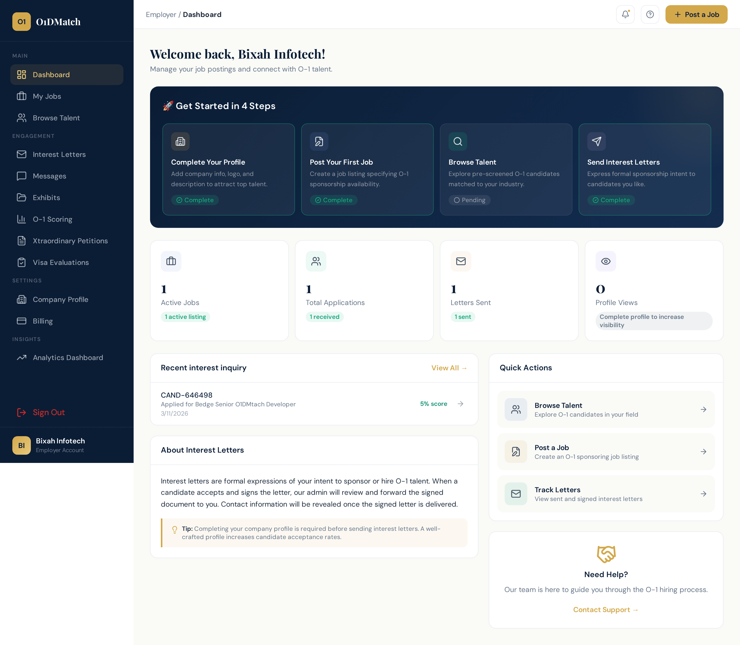The width and height of the screenshot is (740, 645).
Task: Click the magnifier icon in Browse Talent step
Action: coord(458,141)
